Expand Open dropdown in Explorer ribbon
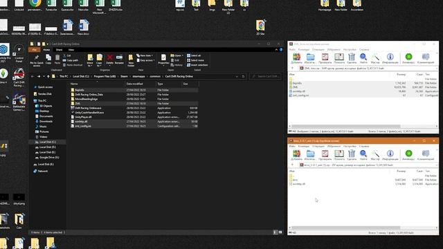 177,55
